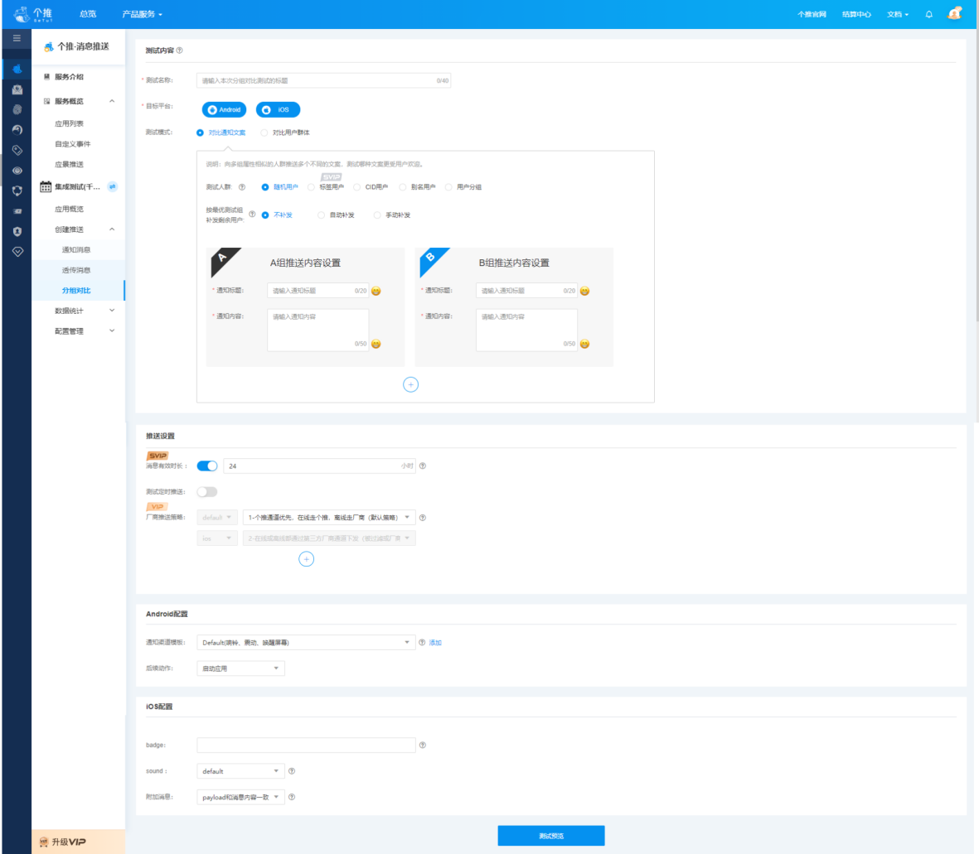Open the shield icon in left rail
Viewport: 979px width, 854px height.
point(17,231)
